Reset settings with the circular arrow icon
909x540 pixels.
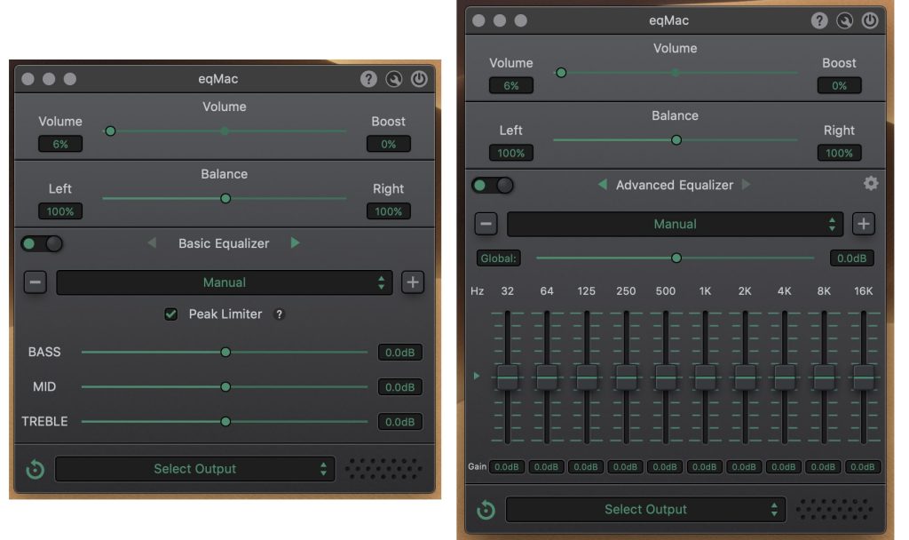[34, 468]
